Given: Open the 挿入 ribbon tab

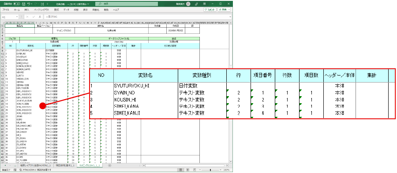Looking at the screenshot, I should pos(27,10).
